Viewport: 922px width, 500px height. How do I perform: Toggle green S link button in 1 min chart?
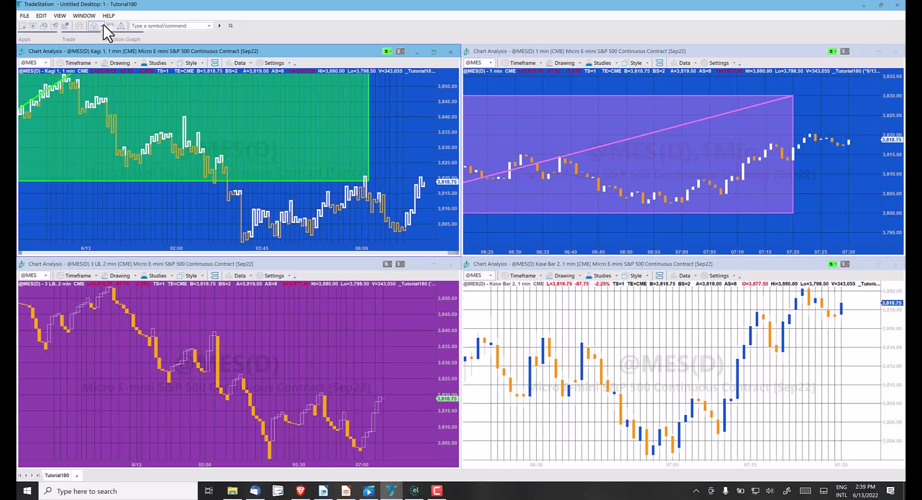832,51
